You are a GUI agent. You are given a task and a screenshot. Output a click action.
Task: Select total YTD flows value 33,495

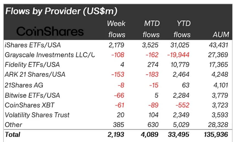[x=178, y=135]
